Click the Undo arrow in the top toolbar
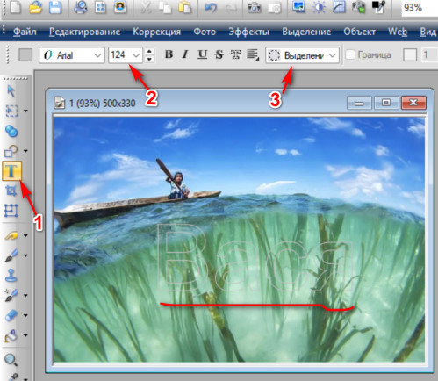Image resolution: width=438 pixels, height=381 pixels. point(211,7)
